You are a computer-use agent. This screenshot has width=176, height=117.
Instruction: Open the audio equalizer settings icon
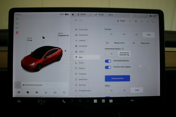[x=55, y=93]
